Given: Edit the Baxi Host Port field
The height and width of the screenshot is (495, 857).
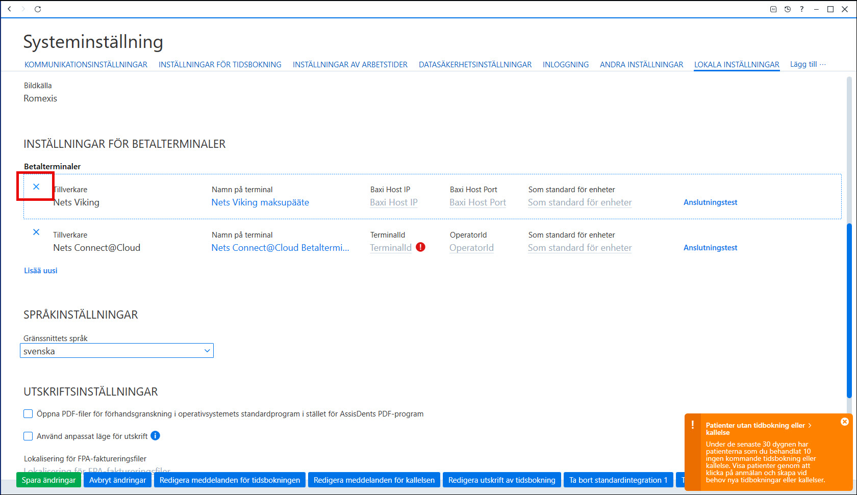Looking at the screenshot, I should click(x=478, y=202).
